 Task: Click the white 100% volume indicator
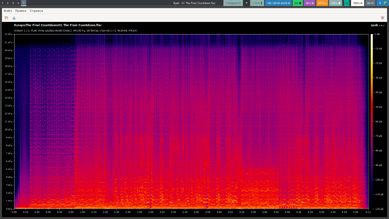tap(357, 3)
